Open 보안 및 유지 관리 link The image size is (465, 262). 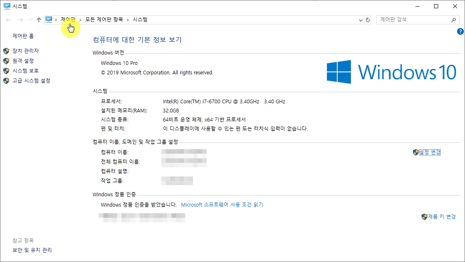(32, 250)
